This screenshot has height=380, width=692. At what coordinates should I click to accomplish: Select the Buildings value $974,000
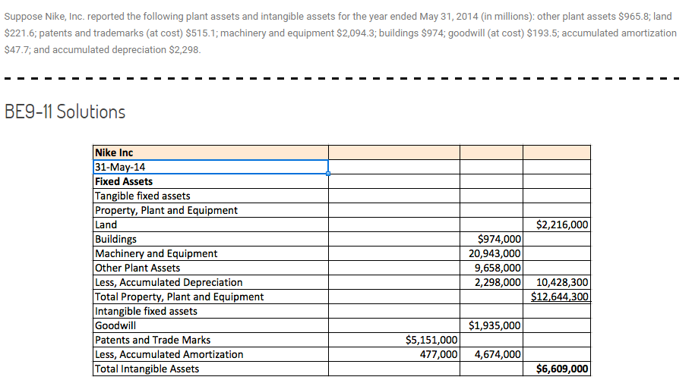[491, 239]
